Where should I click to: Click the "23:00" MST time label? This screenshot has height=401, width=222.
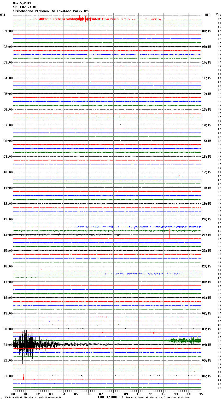8,376
